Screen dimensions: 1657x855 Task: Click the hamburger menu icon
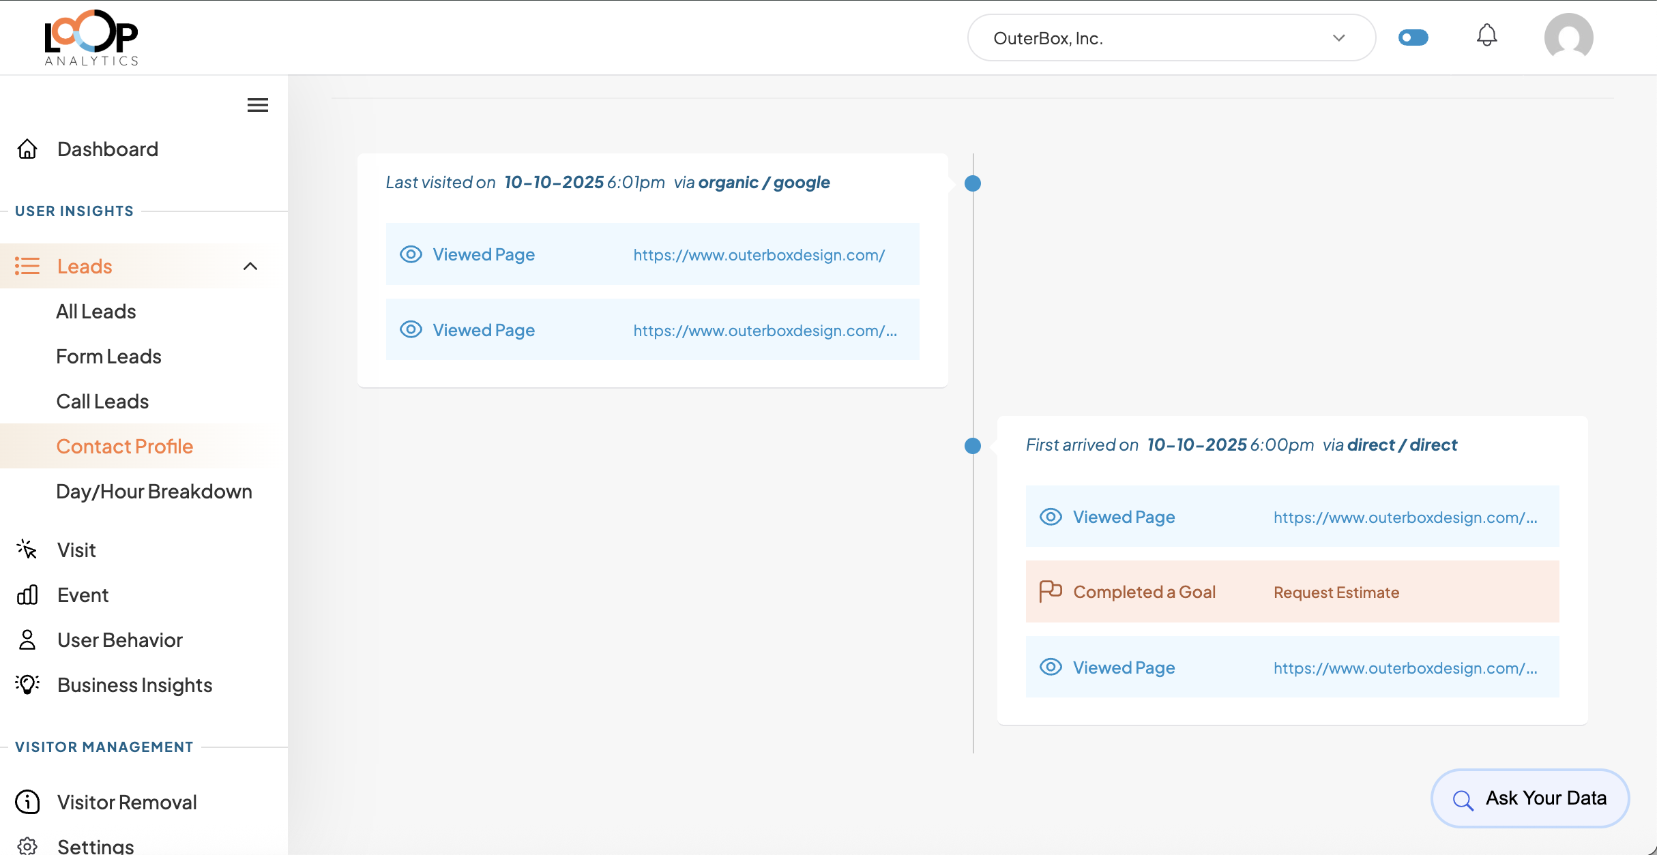[258, 104]
